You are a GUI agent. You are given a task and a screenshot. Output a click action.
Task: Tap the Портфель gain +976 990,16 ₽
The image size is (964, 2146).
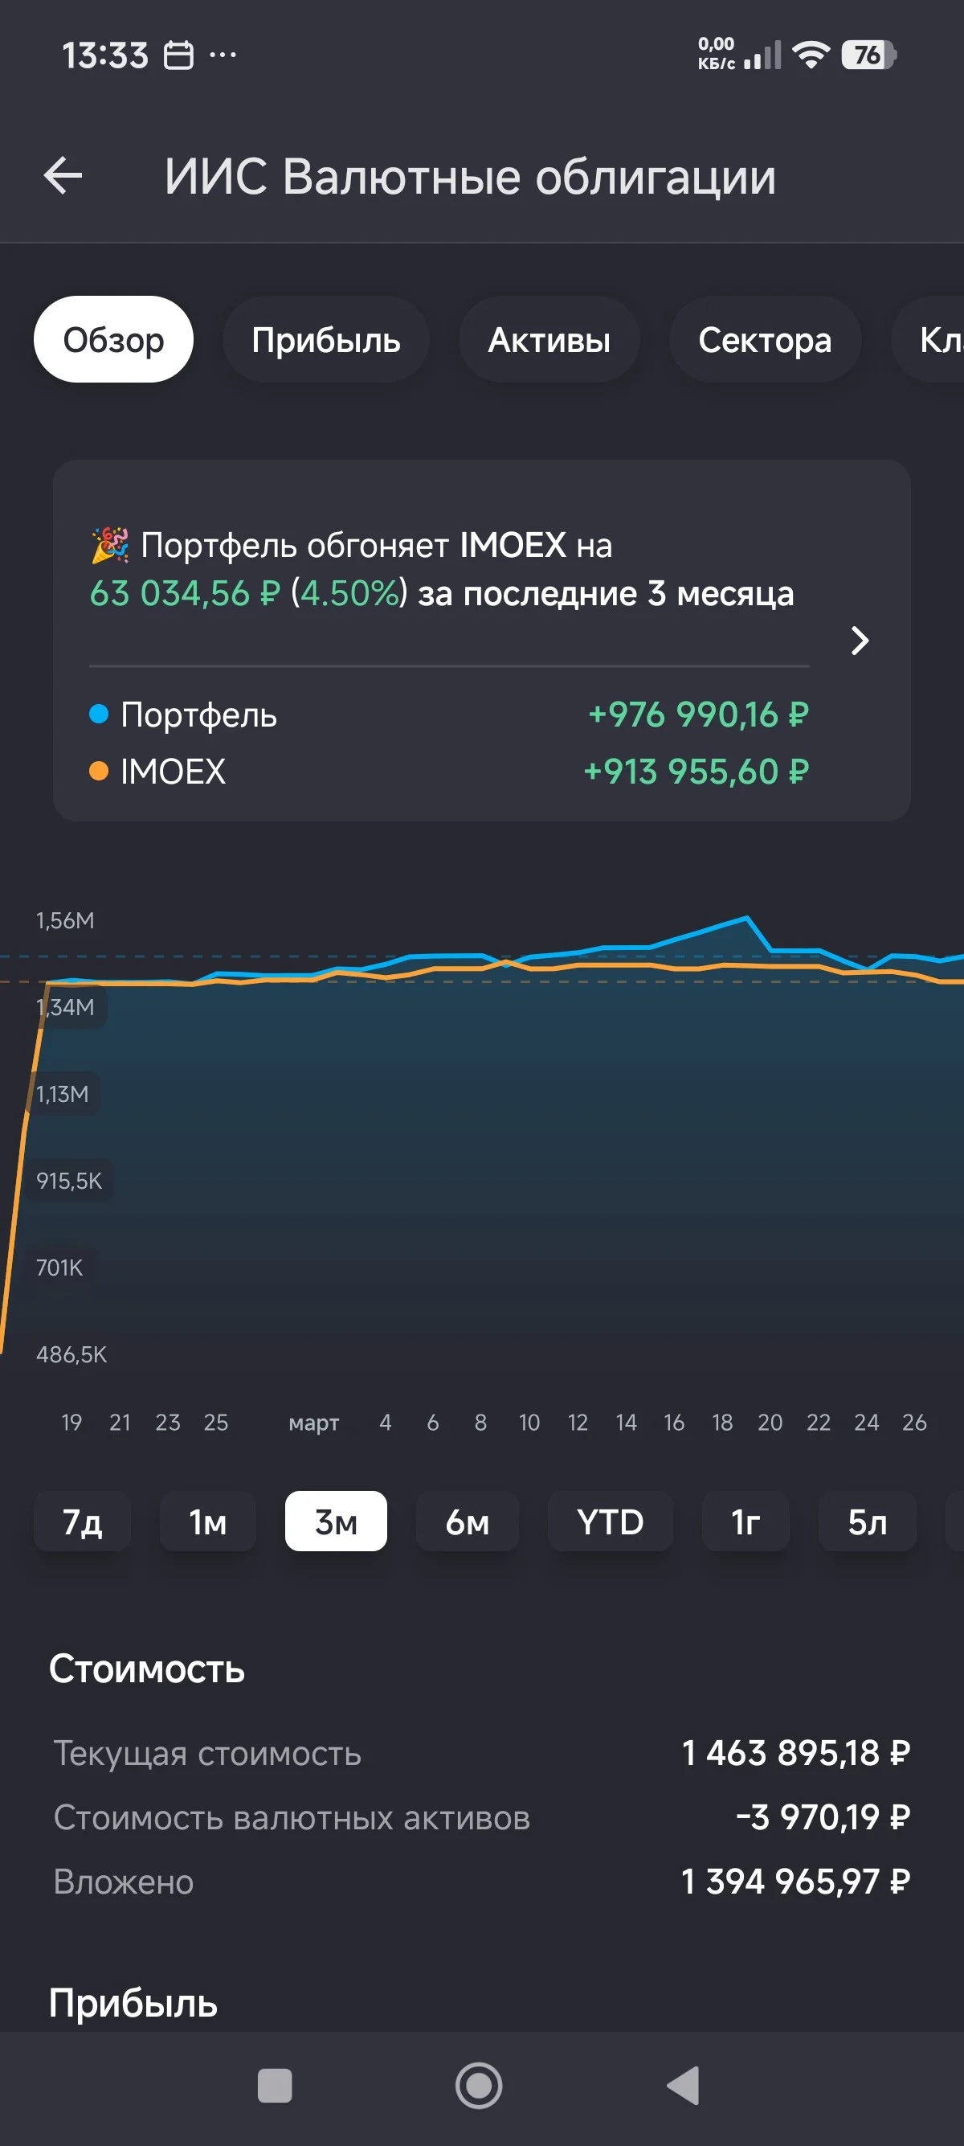point(698,714)
